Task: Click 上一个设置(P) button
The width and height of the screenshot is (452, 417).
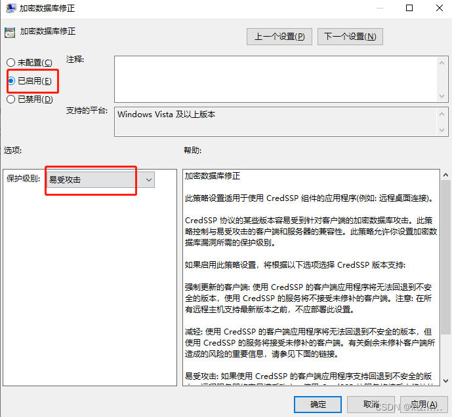Action: point(279,37)
